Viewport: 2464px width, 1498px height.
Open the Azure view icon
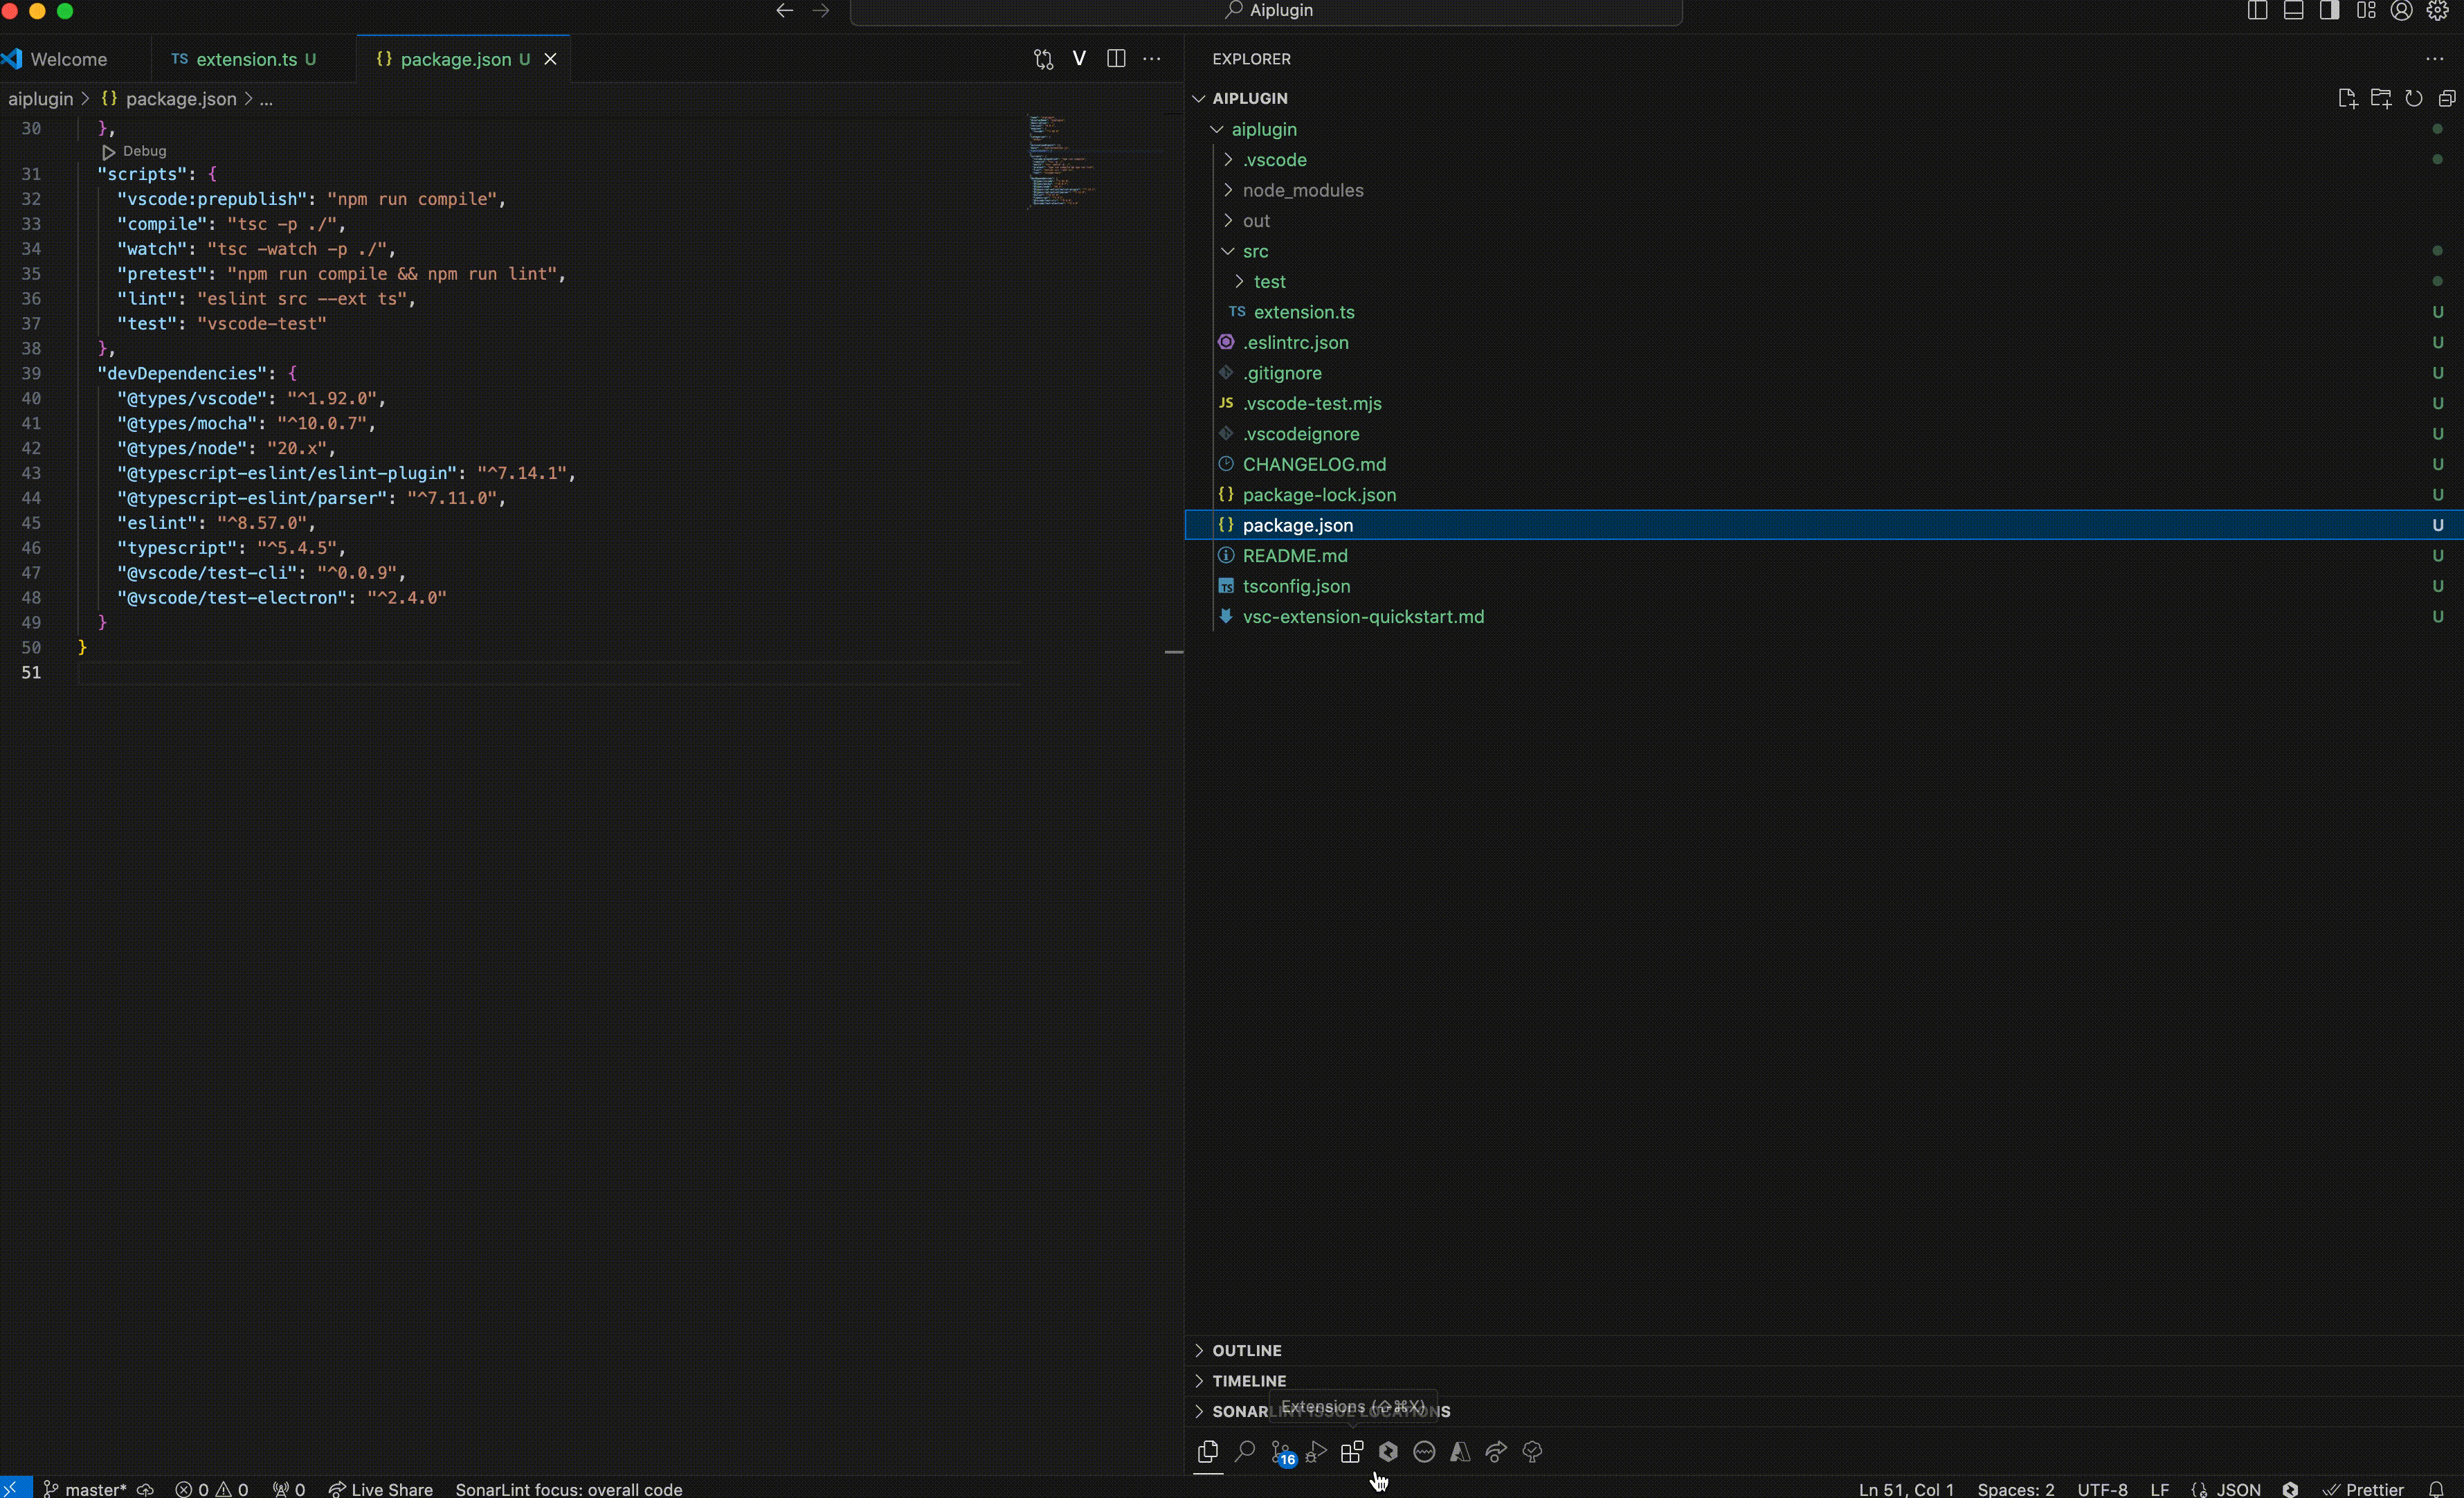pyautogui.click(x=1460, y=1451)
